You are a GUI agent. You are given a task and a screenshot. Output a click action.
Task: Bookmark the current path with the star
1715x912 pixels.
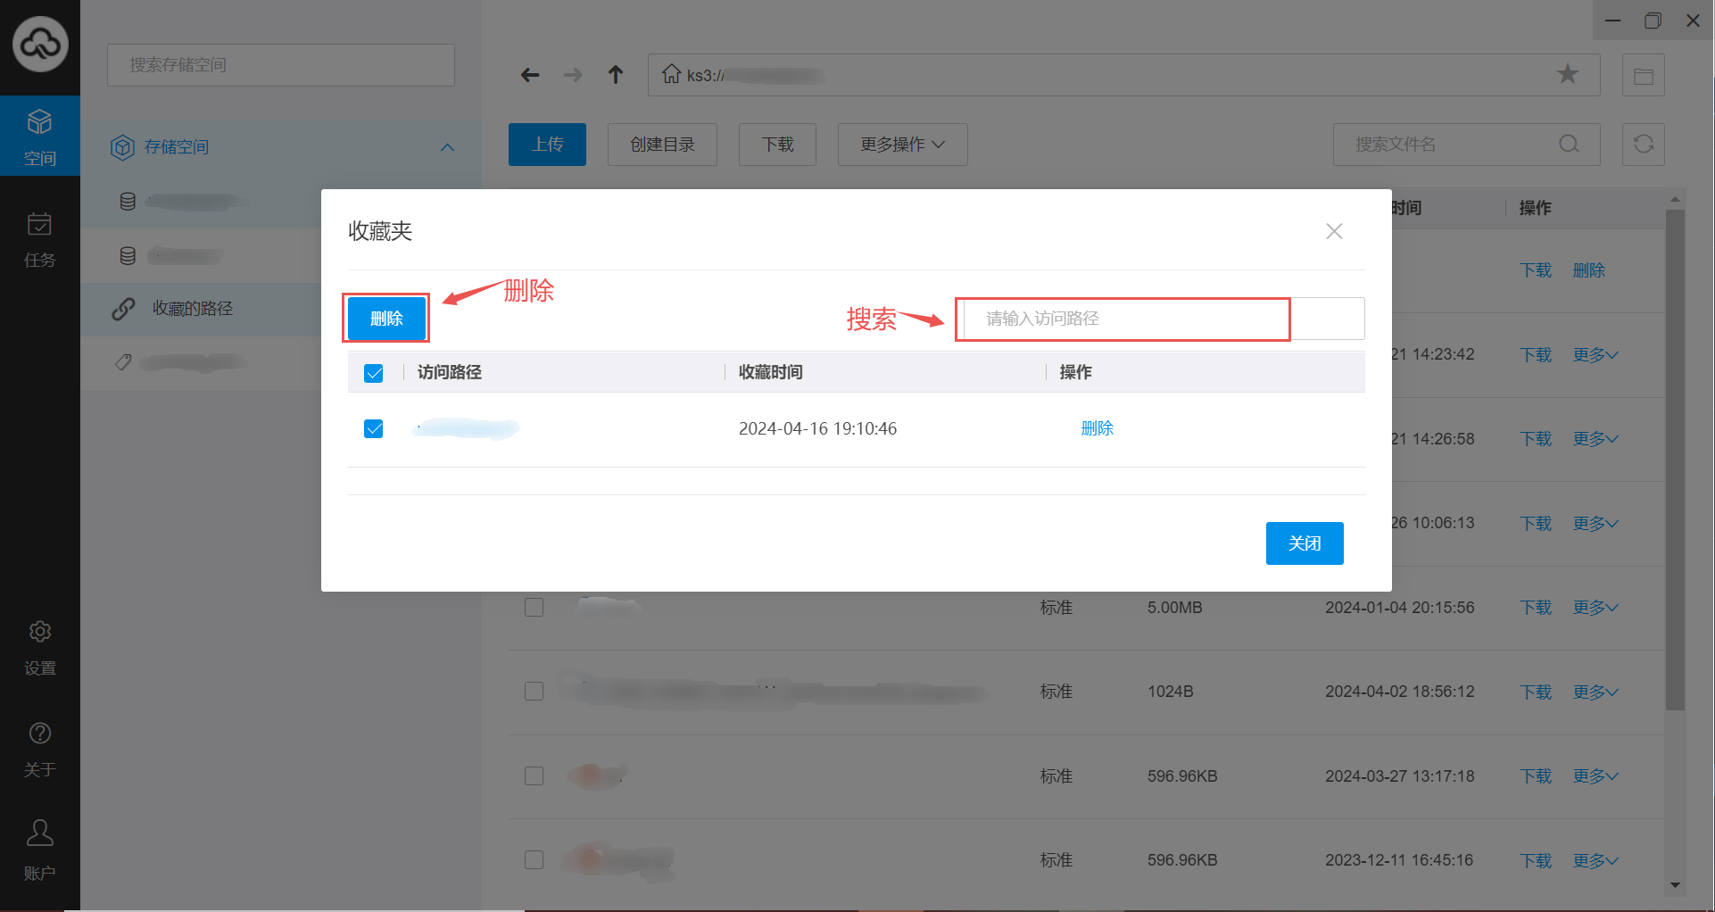point(1568,74)
